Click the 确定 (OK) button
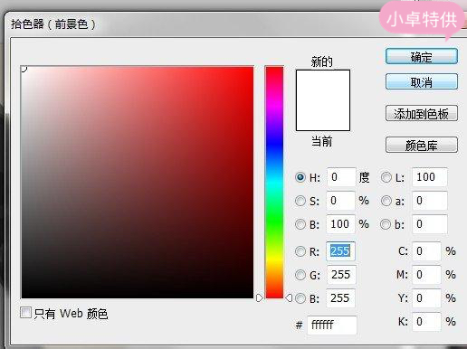 point(422,56)
